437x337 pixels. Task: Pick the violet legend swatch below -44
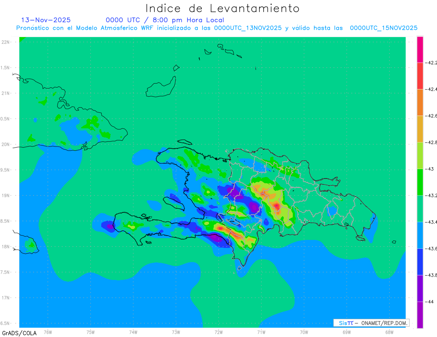coord(420,315)
